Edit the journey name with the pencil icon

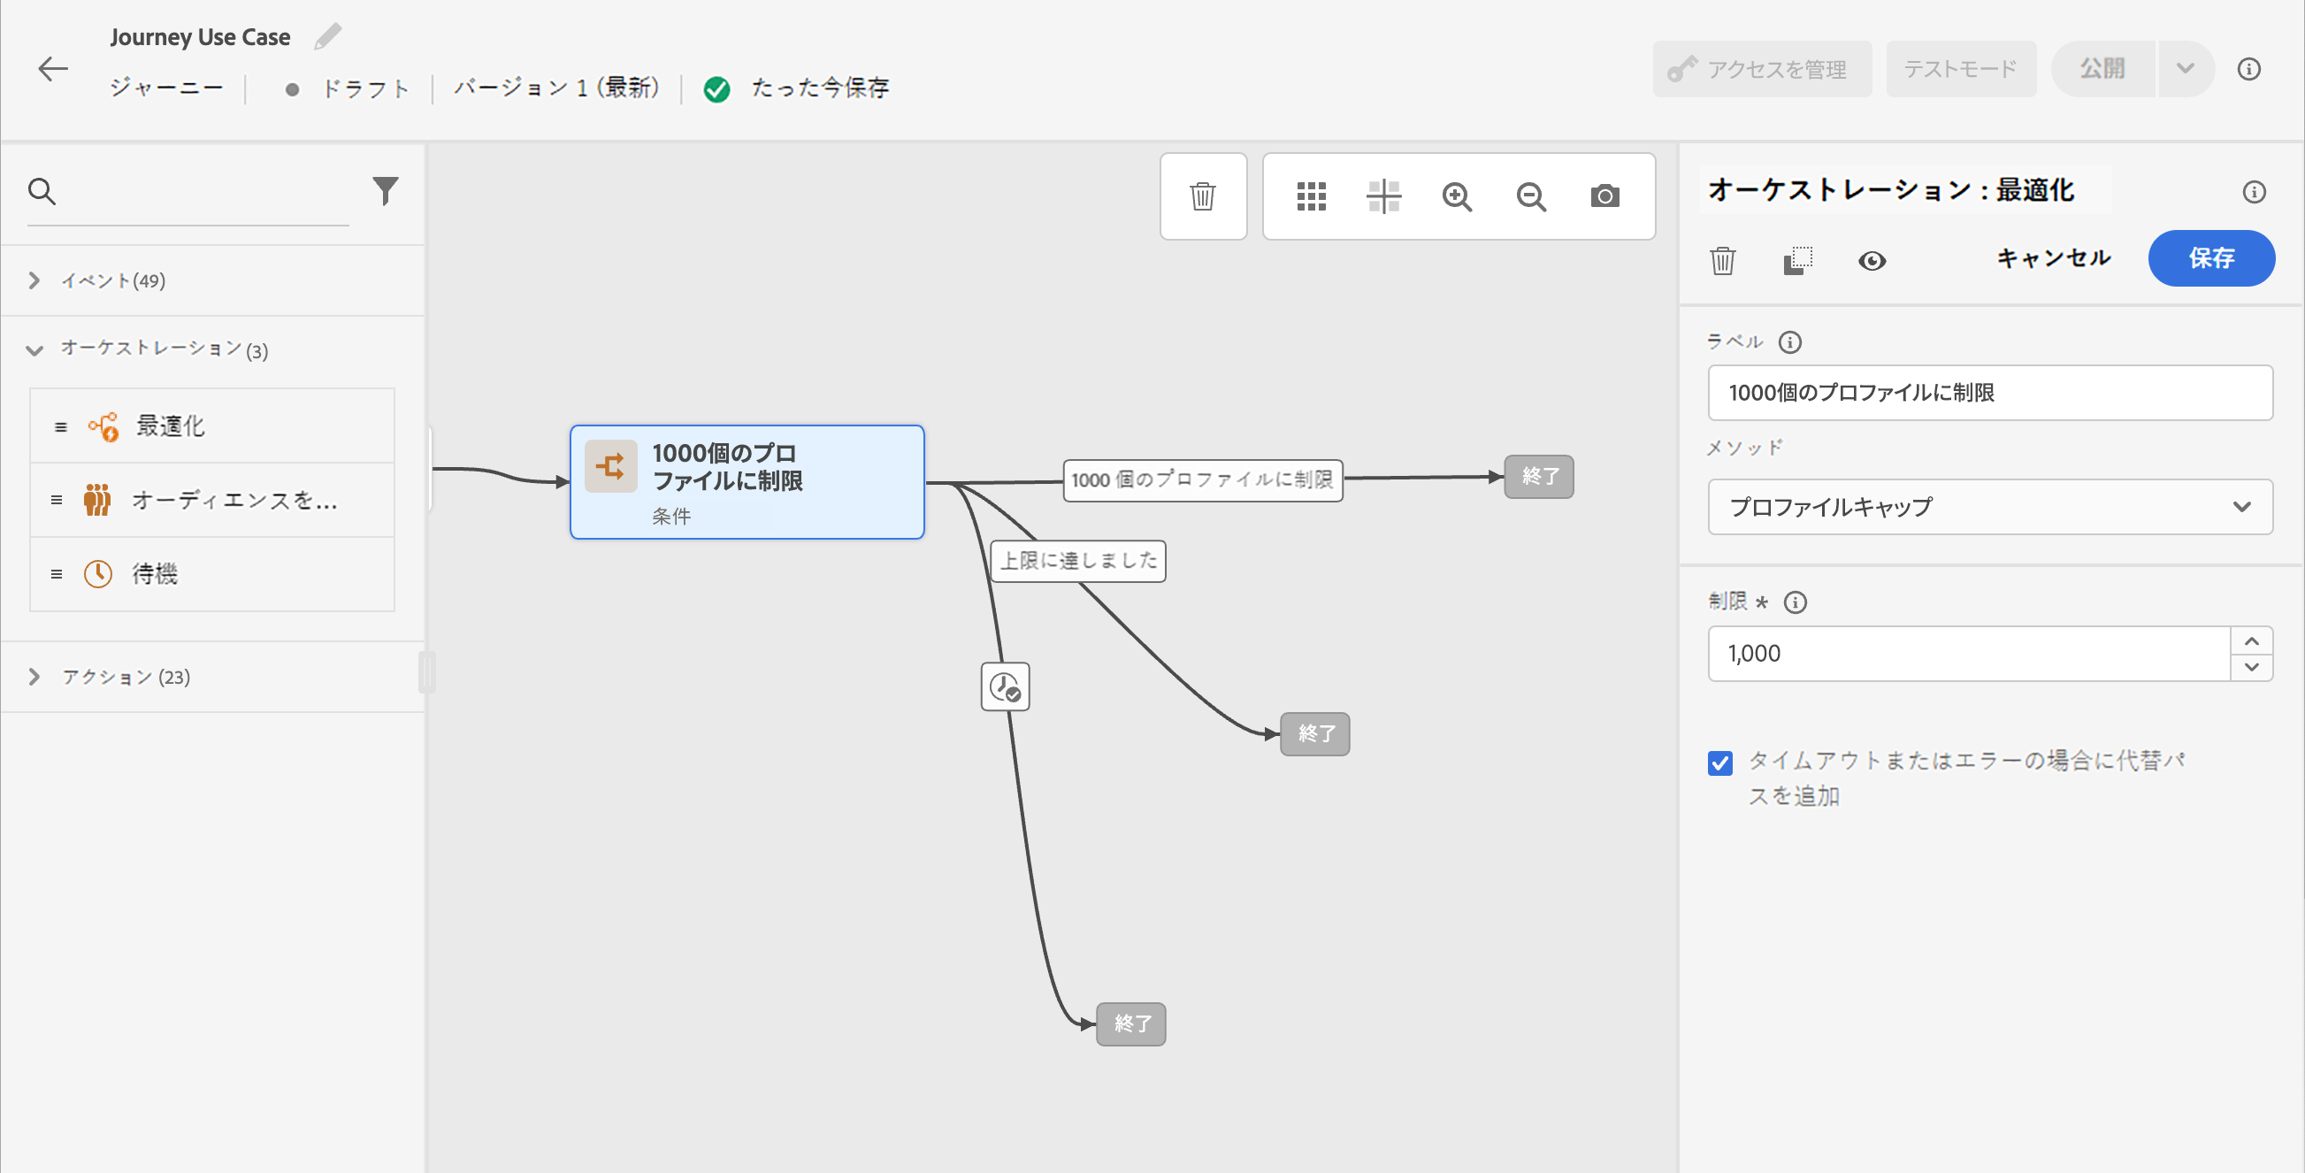point(327,36)
